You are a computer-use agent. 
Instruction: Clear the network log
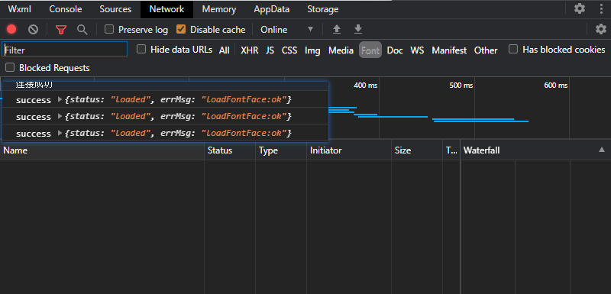pos(33,29)
